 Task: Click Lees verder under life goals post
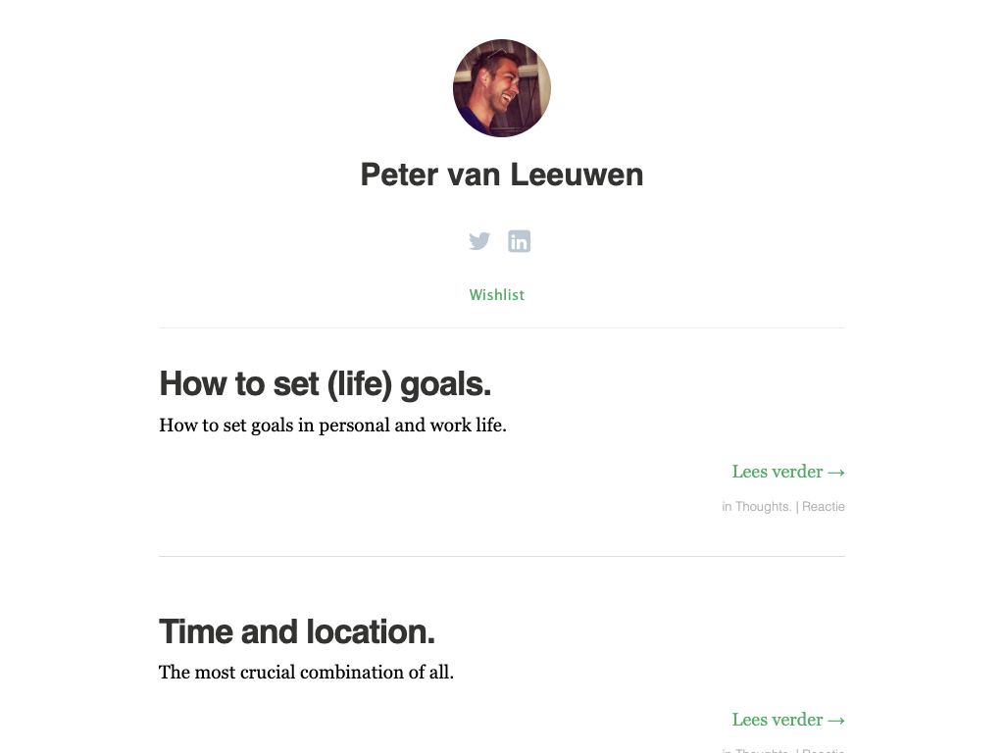(778, 472)
